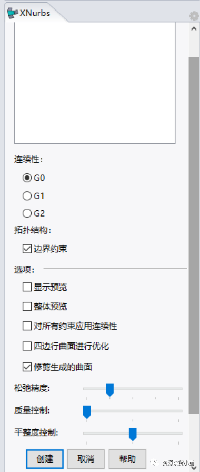Click the 质量控制 slider thumb
This screenshot has height=472, width=200.
[x=87, y=412]
